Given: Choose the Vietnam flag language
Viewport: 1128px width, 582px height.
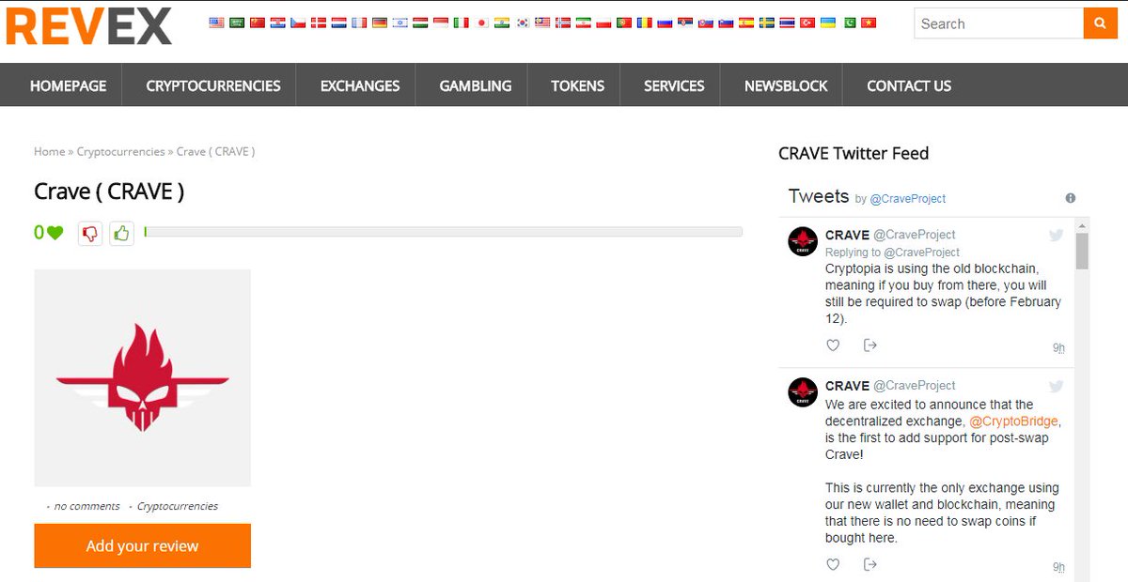Looking at the screenshot, I should pos(869,23).
